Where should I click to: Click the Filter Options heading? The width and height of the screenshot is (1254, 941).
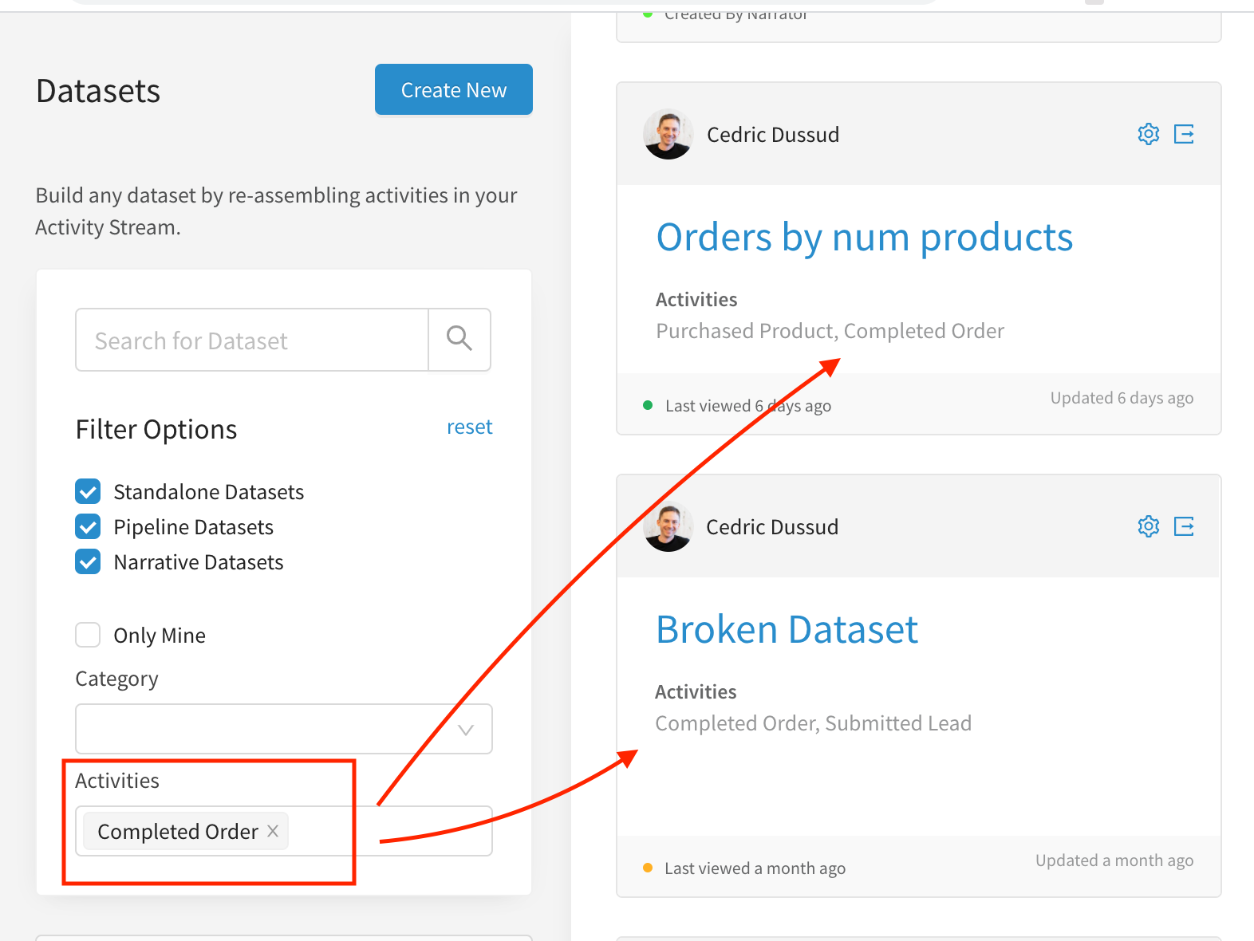tap(156, 429)
